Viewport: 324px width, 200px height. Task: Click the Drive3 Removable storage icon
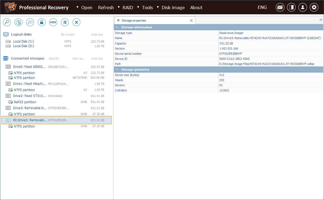tap(8, 108)
